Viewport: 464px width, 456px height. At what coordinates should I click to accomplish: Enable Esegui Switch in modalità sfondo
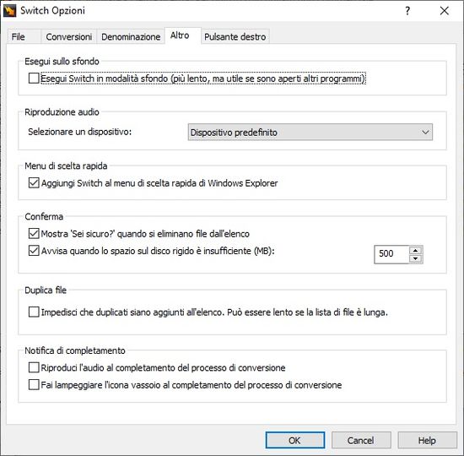tap(34, 79)
